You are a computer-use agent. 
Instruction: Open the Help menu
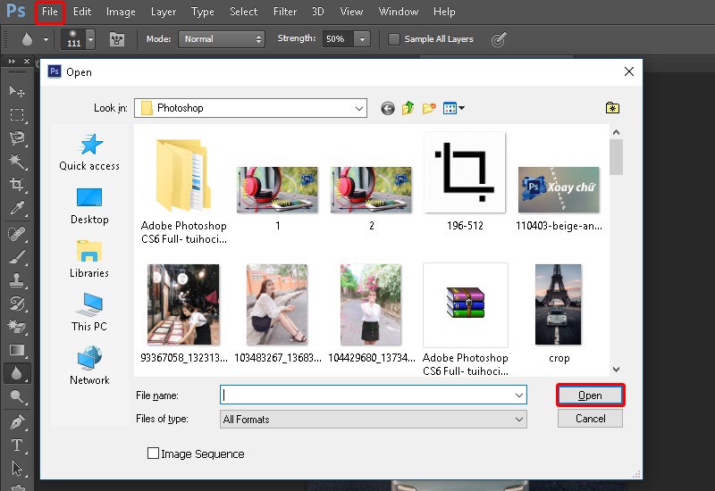click(x=444, y=12)
